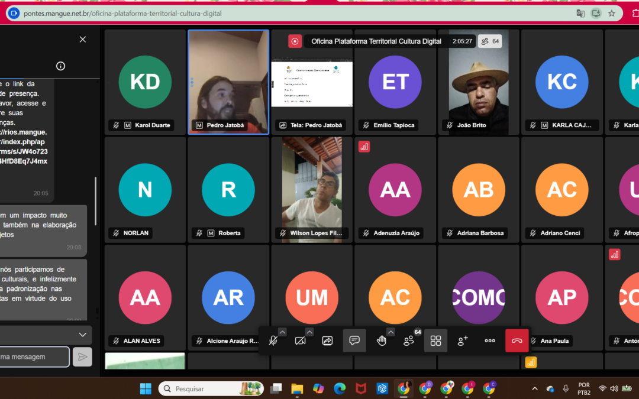Open the share screen button in toolbar

point(327,341)
